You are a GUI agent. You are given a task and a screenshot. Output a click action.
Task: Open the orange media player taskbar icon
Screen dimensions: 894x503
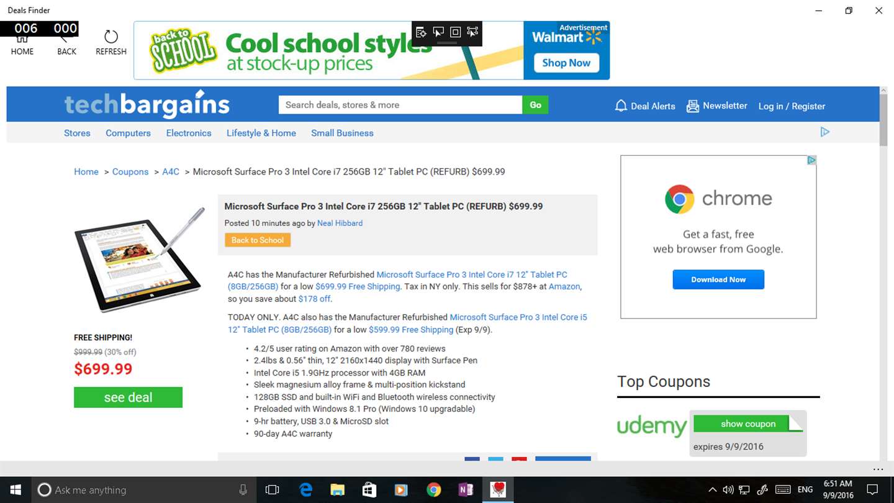[401, 490]
